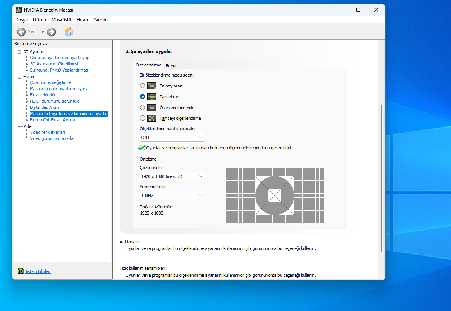This screenshot has width=451, height=311.
Task: Click the 'Geri' back button label
Action: coord(32,32)
